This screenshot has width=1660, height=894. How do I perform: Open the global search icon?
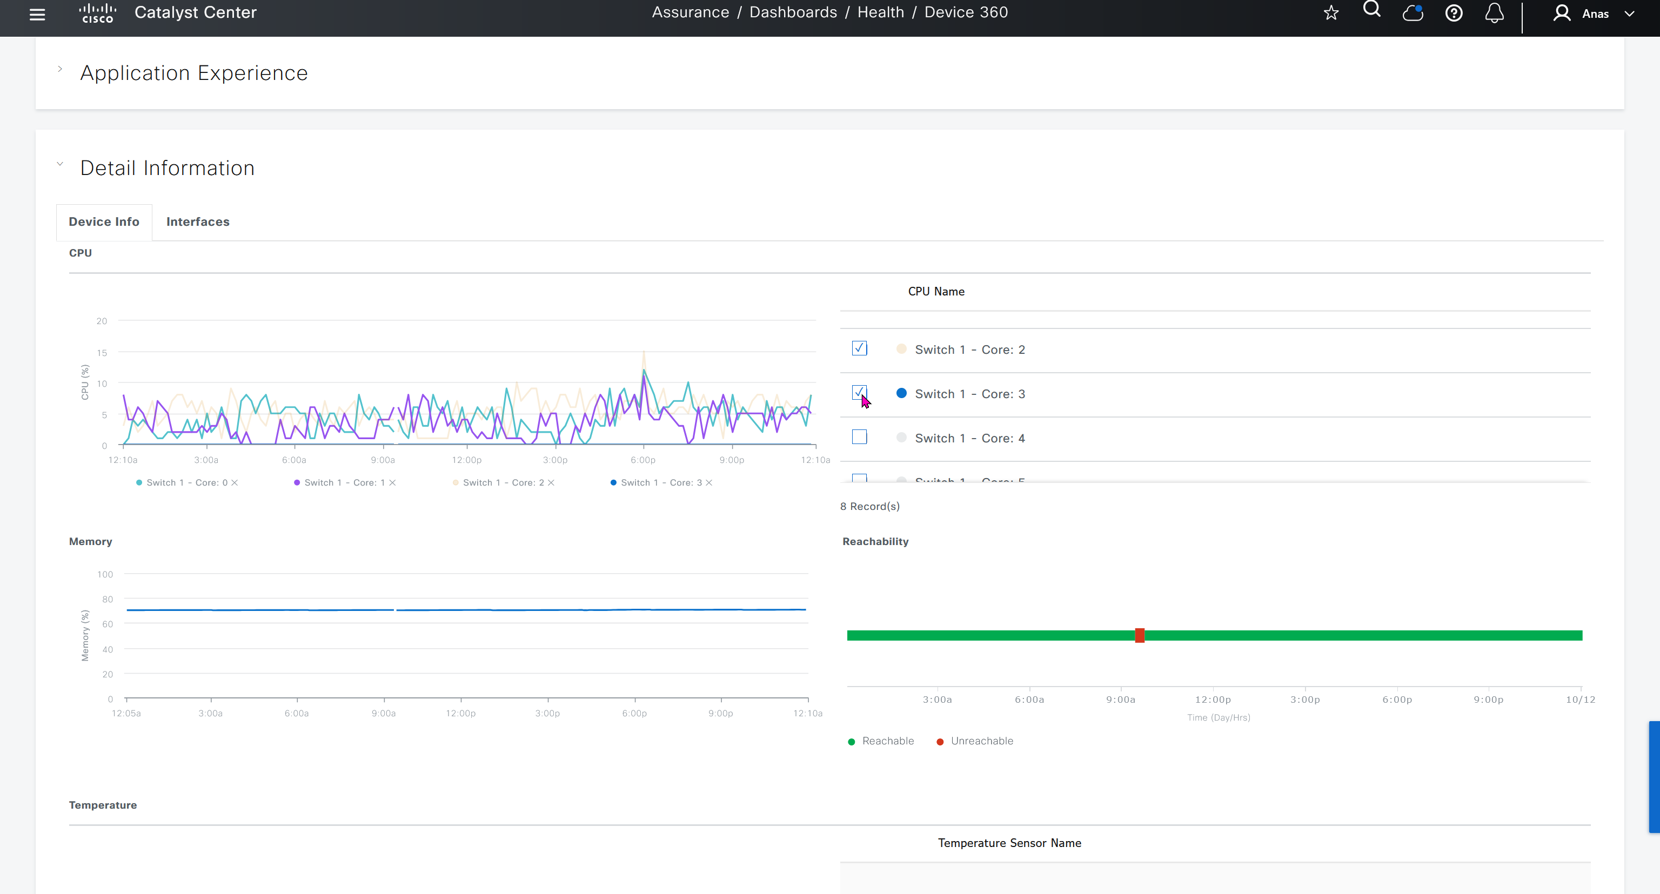tap(1372, 10)
